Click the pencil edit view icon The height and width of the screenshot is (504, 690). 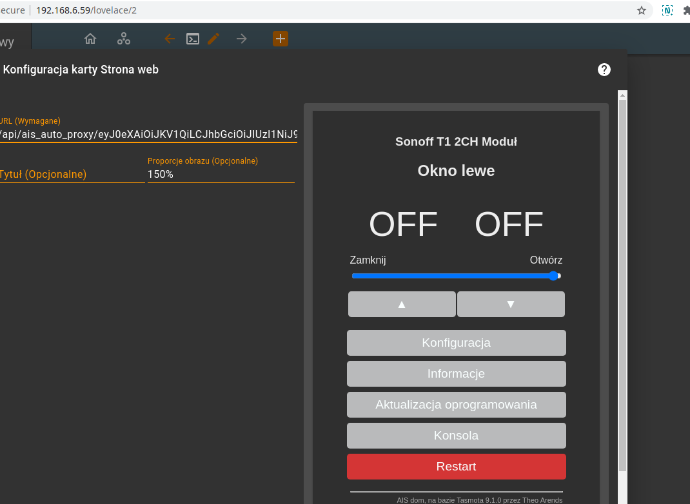[x=213, y=39]
